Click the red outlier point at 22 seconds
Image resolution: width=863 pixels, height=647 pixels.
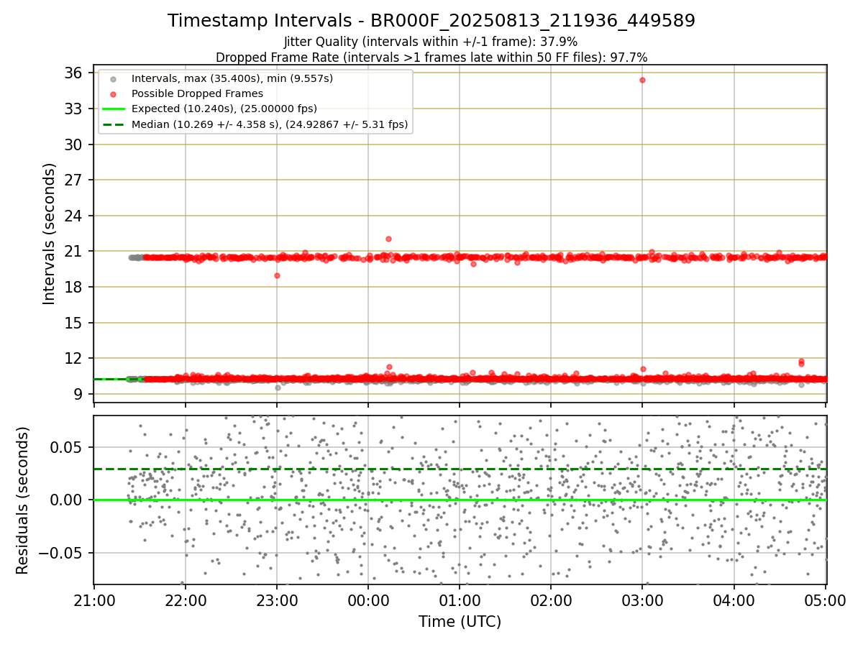(x=388, y=239)
